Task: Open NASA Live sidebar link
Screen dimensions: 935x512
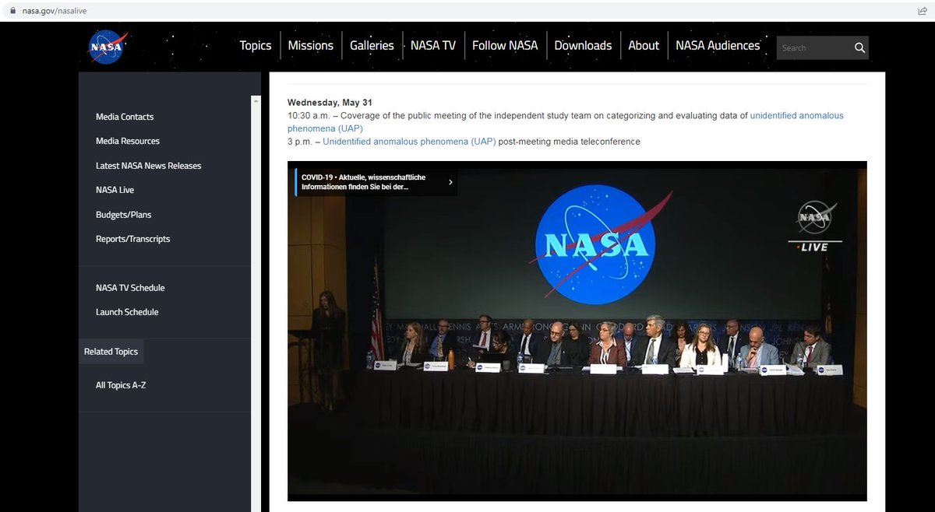Action: 115,190
